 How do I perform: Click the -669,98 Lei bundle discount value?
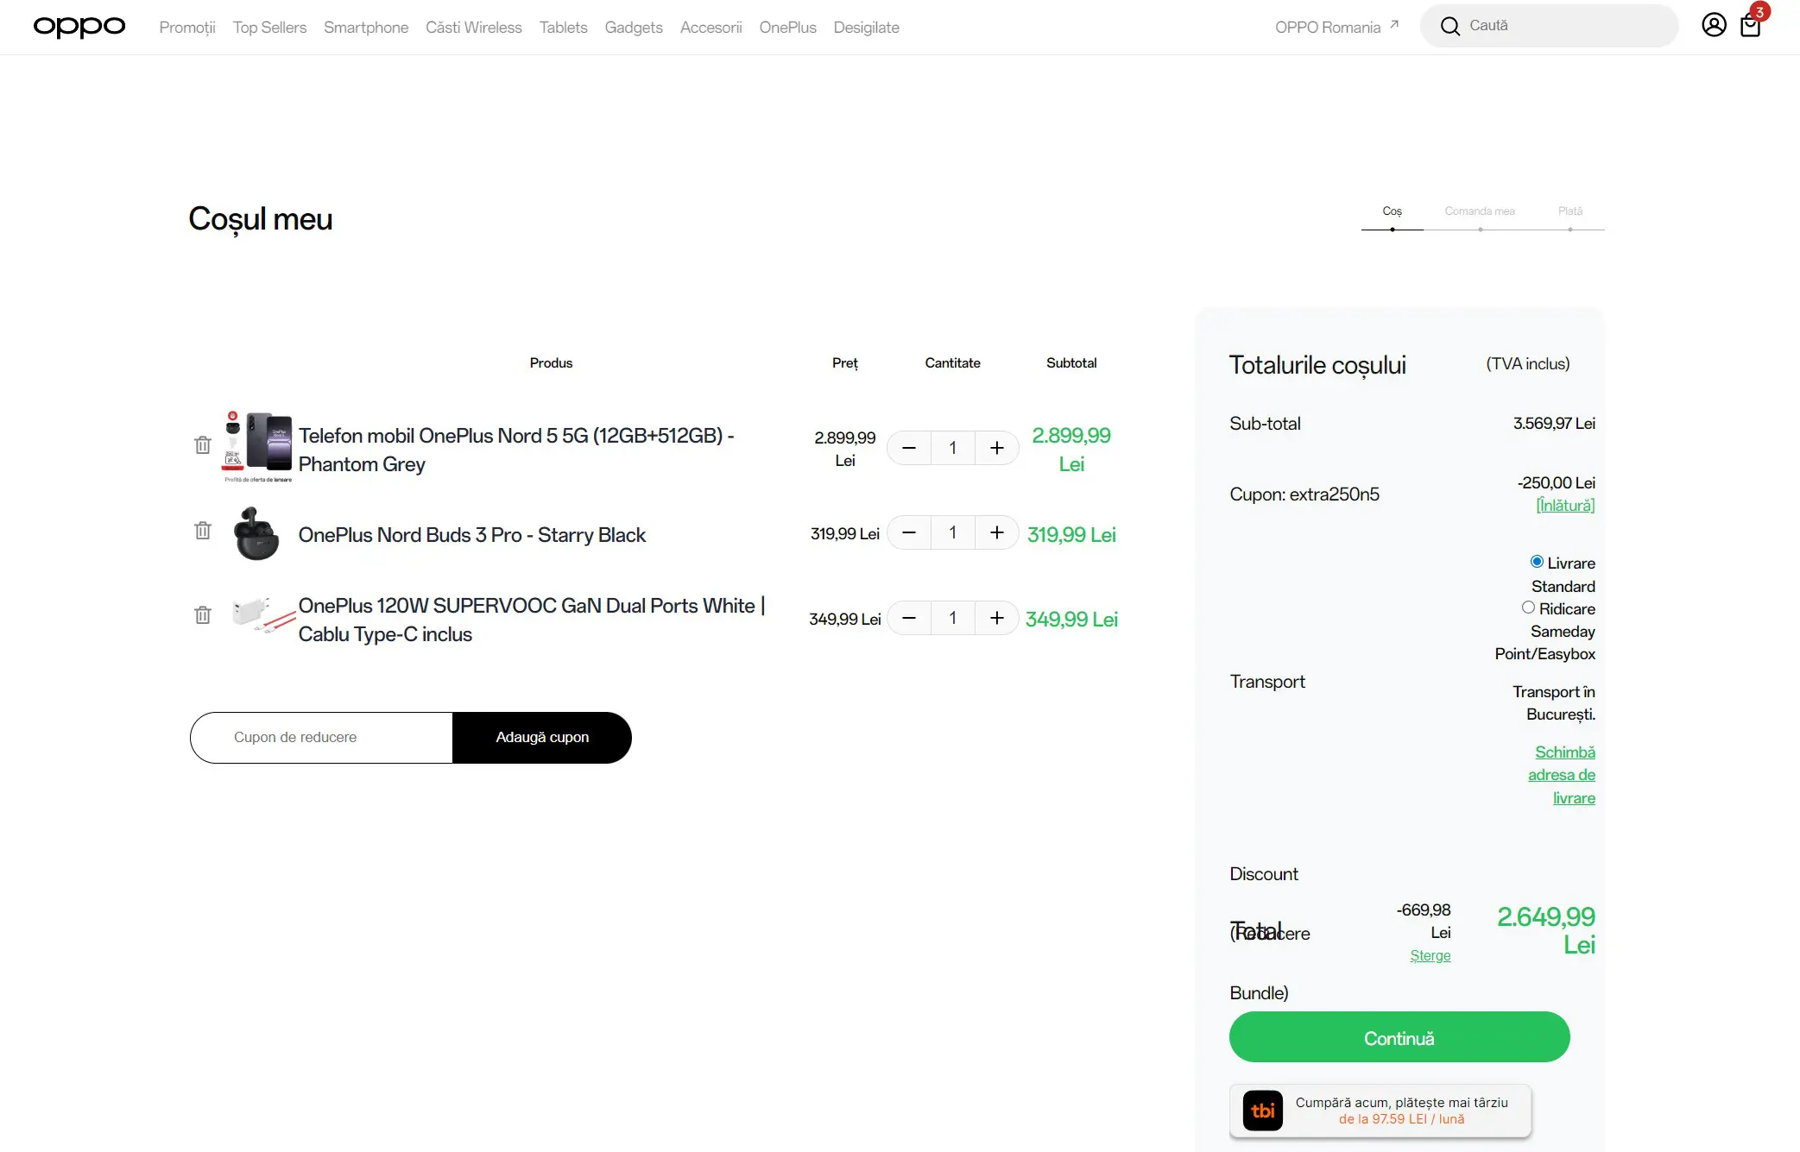1424,921
